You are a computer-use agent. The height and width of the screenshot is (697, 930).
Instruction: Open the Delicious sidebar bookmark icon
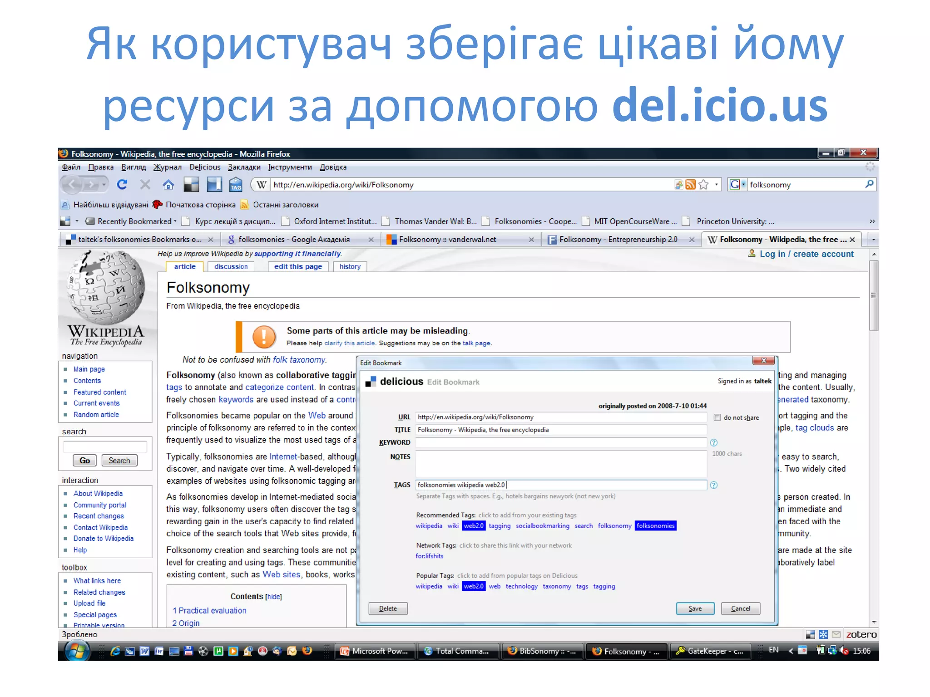pyautogui.click(x=214, y=184)
